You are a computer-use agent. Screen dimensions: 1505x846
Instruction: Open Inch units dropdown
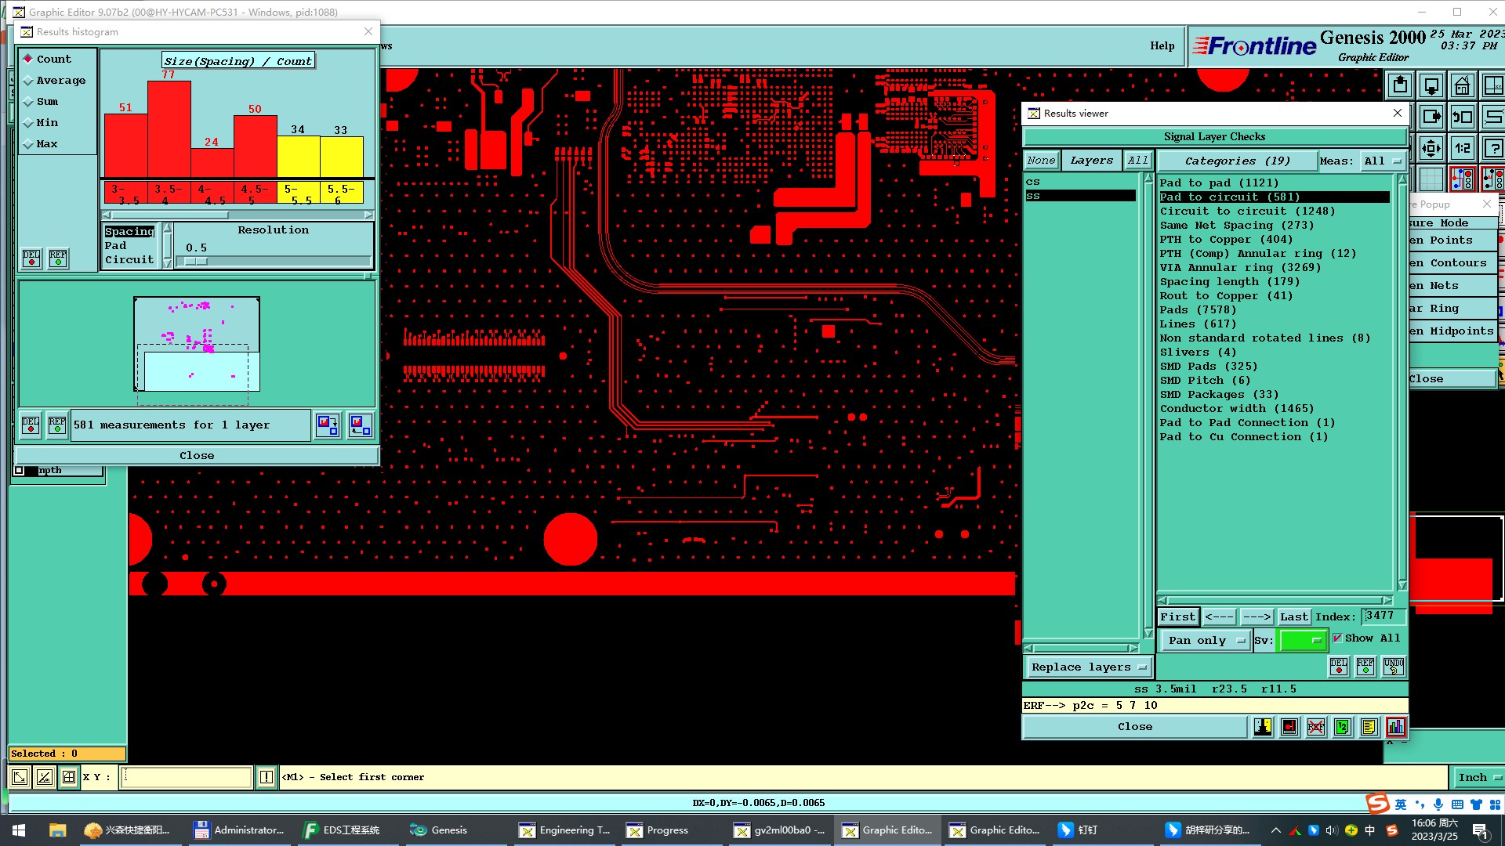(1478, 777)
